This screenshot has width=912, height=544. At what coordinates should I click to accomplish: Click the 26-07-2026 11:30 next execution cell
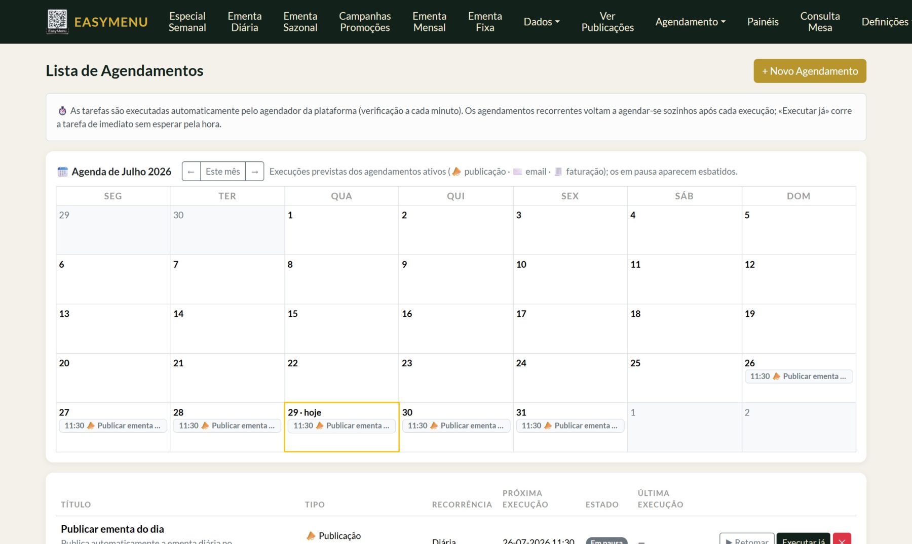539,540
